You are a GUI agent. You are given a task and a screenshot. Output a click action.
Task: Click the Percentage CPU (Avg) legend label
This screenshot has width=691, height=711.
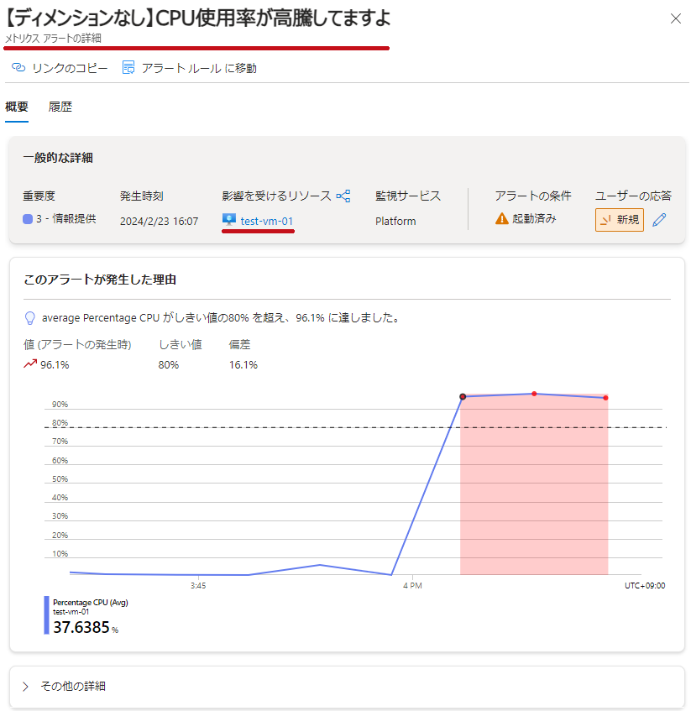coord(90,602)
